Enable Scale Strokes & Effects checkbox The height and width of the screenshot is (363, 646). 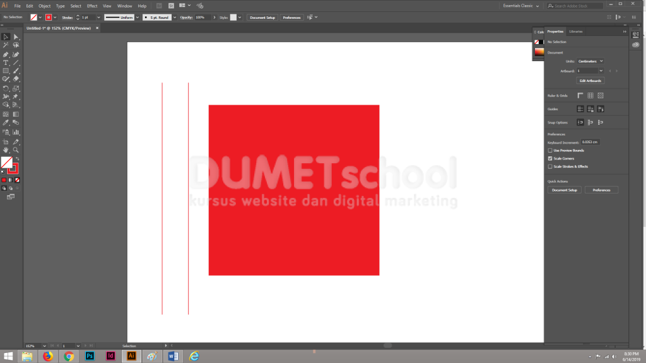coord(550,166)
